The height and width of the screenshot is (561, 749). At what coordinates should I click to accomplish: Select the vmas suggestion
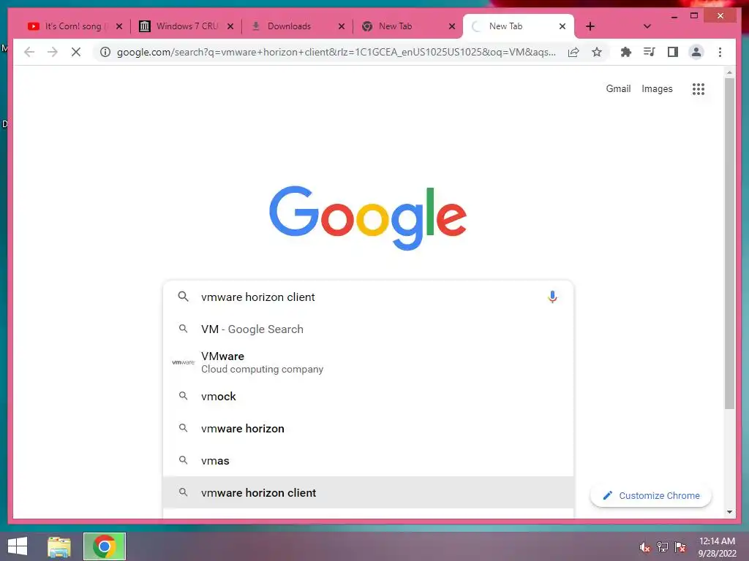click(368, 461)
